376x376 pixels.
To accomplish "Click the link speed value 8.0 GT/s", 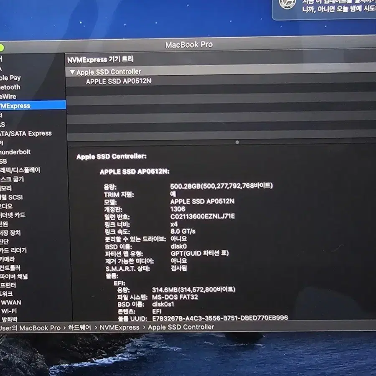I will [x=183, y=231].
